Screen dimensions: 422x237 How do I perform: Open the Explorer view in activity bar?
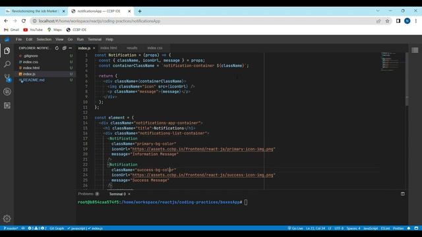(7, 51)
